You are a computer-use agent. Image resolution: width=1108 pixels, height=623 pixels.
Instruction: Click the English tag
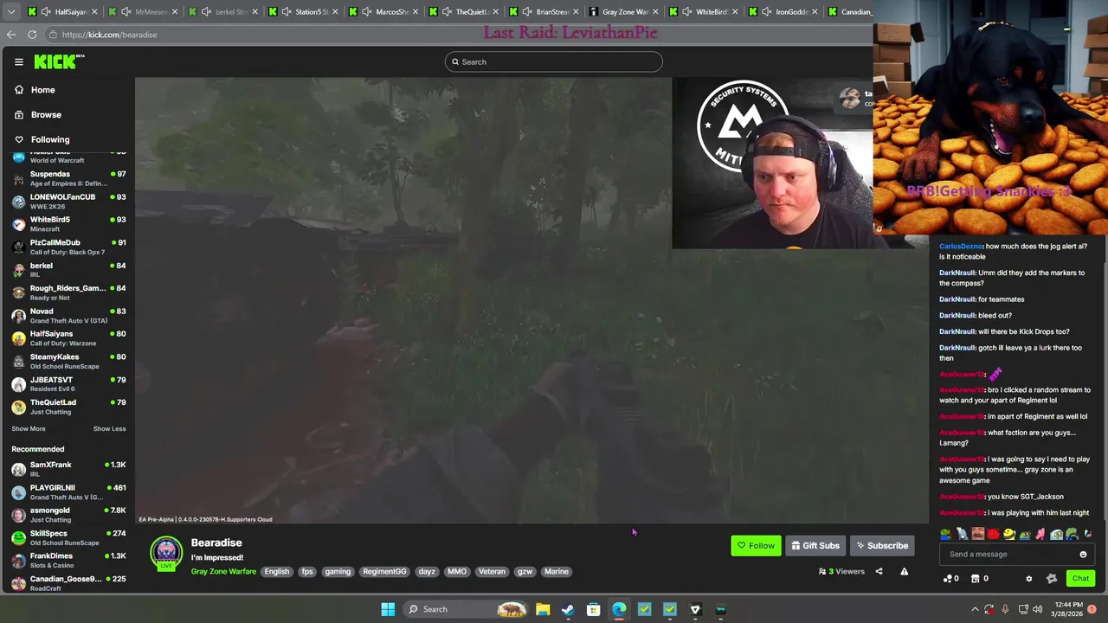277,571
